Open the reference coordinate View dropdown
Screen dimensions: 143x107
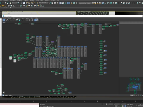coord(15,3)
